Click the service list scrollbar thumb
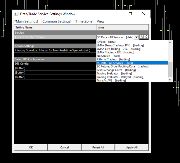The image size is (180, 163). tap(170, 70)
